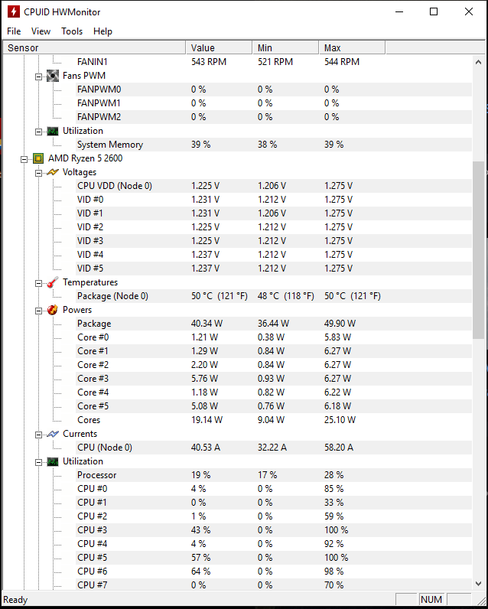Click the Currents category icon
The image size is (488, 609).
click(x=52, y=434)
